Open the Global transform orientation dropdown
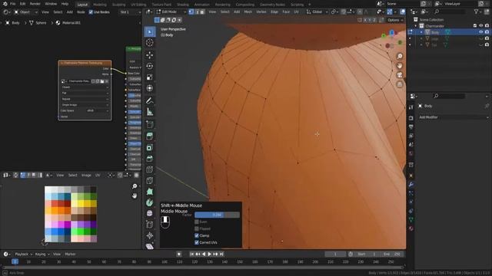 (x=317, y=12)
